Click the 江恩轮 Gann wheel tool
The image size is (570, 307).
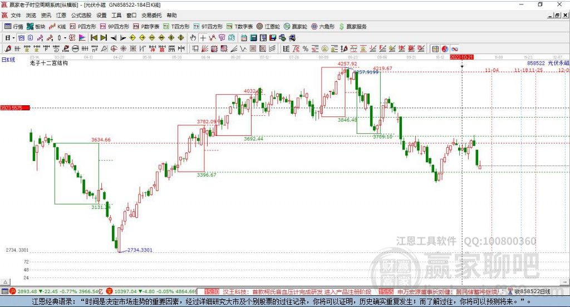tap(271, 26)
